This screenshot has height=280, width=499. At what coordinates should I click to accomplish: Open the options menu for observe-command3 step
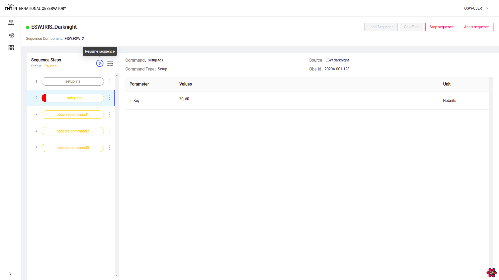[109, 148]
